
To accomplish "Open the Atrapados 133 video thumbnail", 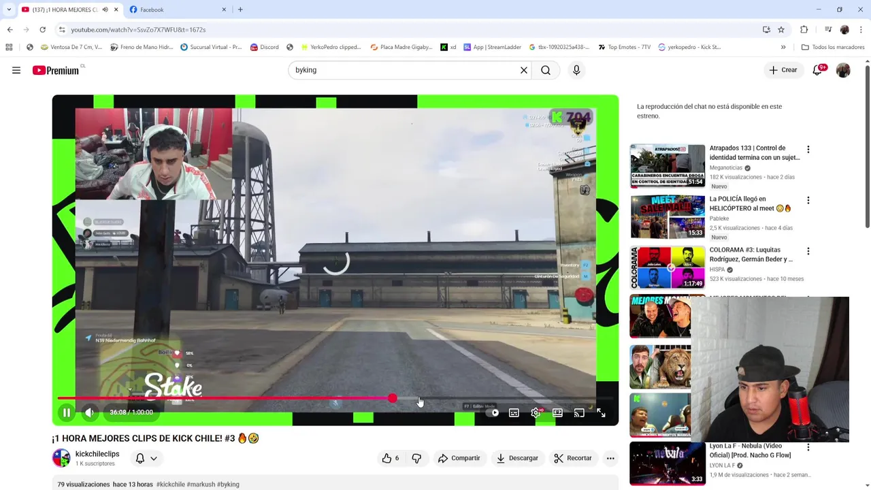I will pyautogui.click(x=668, y=165).
